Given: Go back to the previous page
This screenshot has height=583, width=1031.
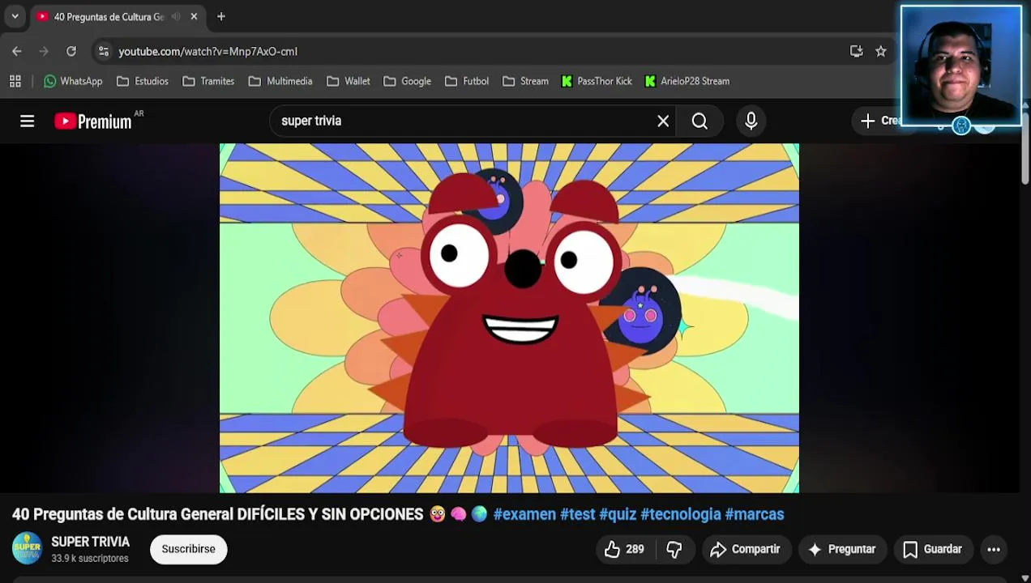Looking at the screenshot, I should (x=17, y=51).
